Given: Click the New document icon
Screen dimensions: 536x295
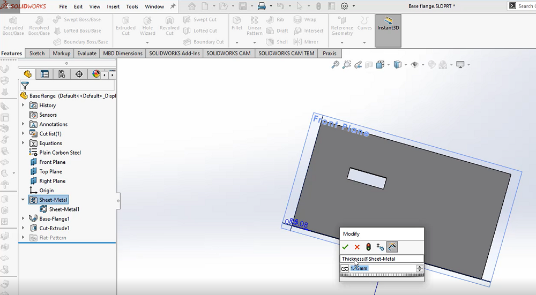Looking at the screenshot, I should tap(205, 6).
